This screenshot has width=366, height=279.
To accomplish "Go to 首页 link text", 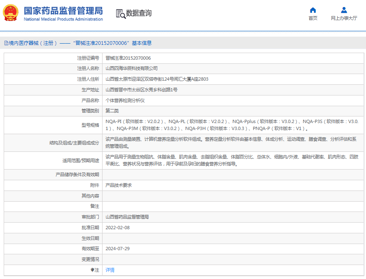I will (313, 18).
